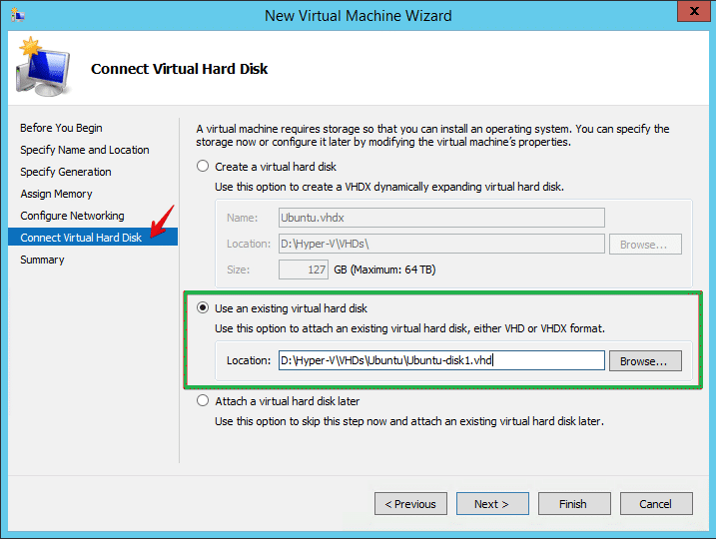Go to Summary step
This screenshot has width=716, height=539.
pyautogui.click(x=42, y=260)
